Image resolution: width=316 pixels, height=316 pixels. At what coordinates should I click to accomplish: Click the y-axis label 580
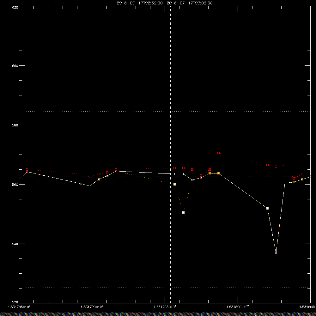(x=15, y=125)
